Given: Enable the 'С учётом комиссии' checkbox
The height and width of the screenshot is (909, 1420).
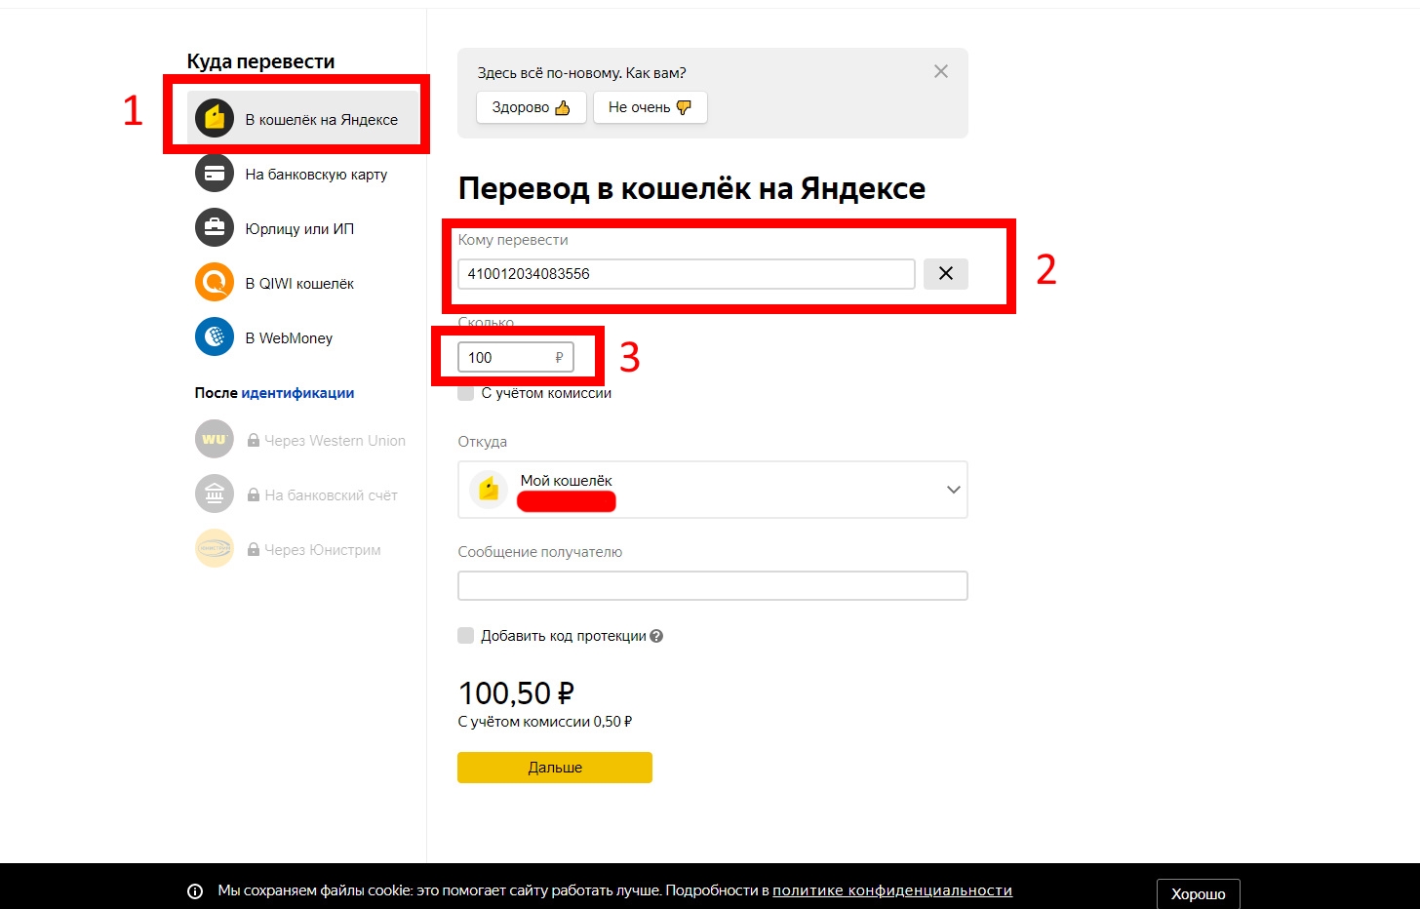Looking at the screenshot, I should [466, 393].
